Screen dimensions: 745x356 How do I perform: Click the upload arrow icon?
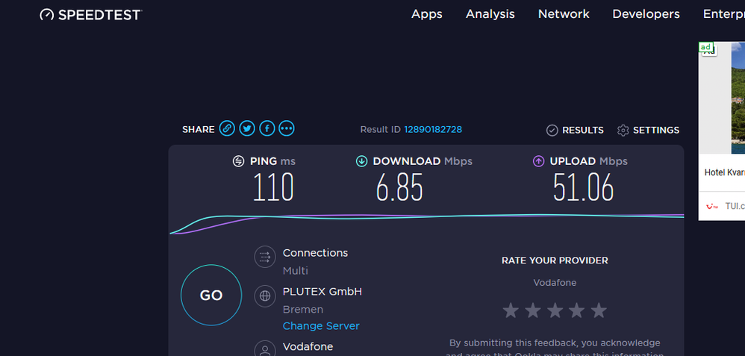click(538, 161)
